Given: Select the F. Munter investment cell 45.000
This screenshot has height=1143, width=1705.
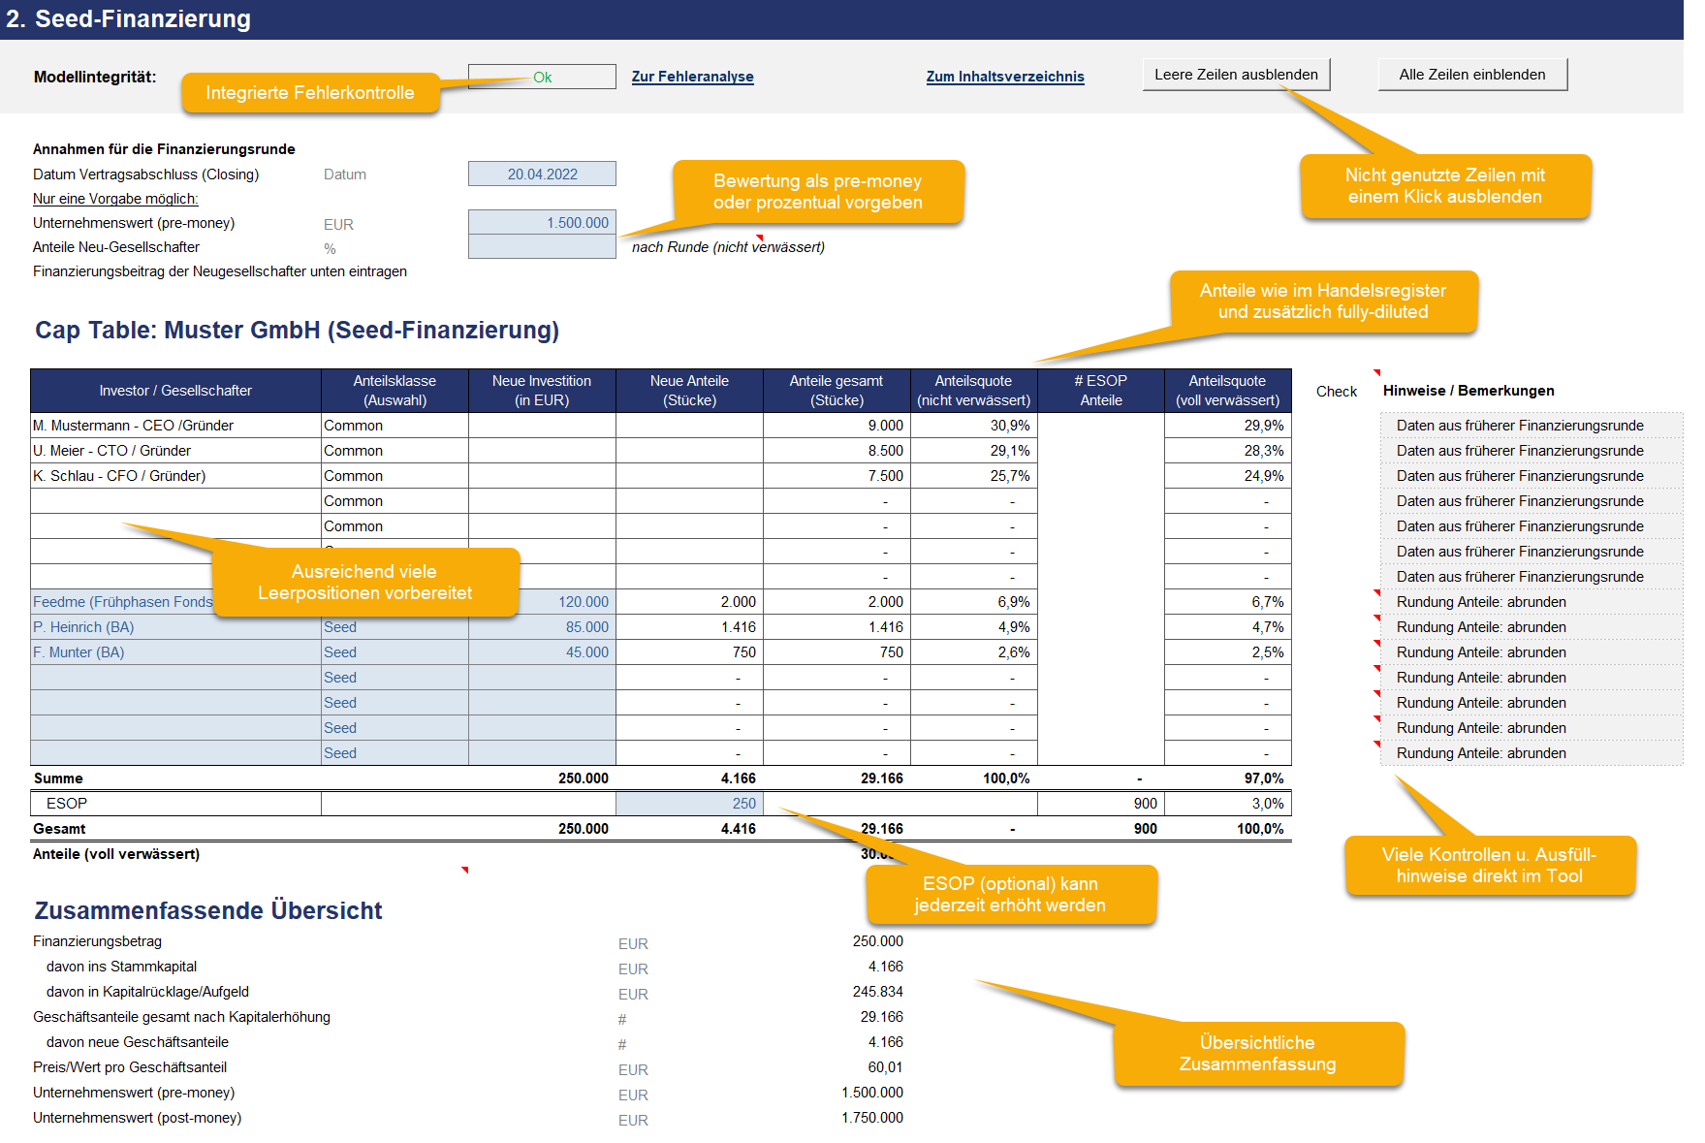Looking at the screenshot, I should [x=542, y=652].
